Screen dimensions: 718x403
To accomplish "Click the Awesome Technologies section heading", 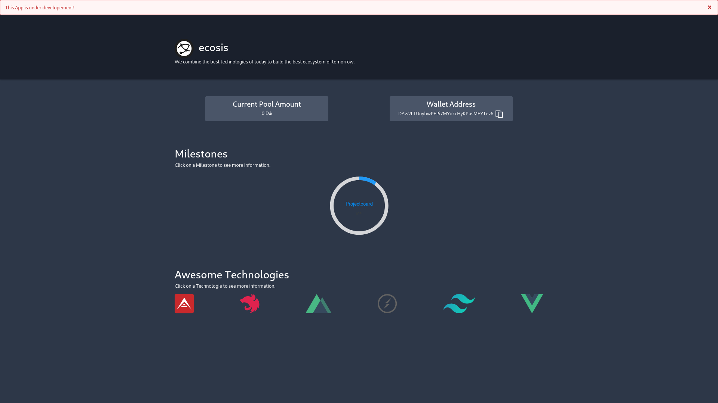I will click(231, 275).
